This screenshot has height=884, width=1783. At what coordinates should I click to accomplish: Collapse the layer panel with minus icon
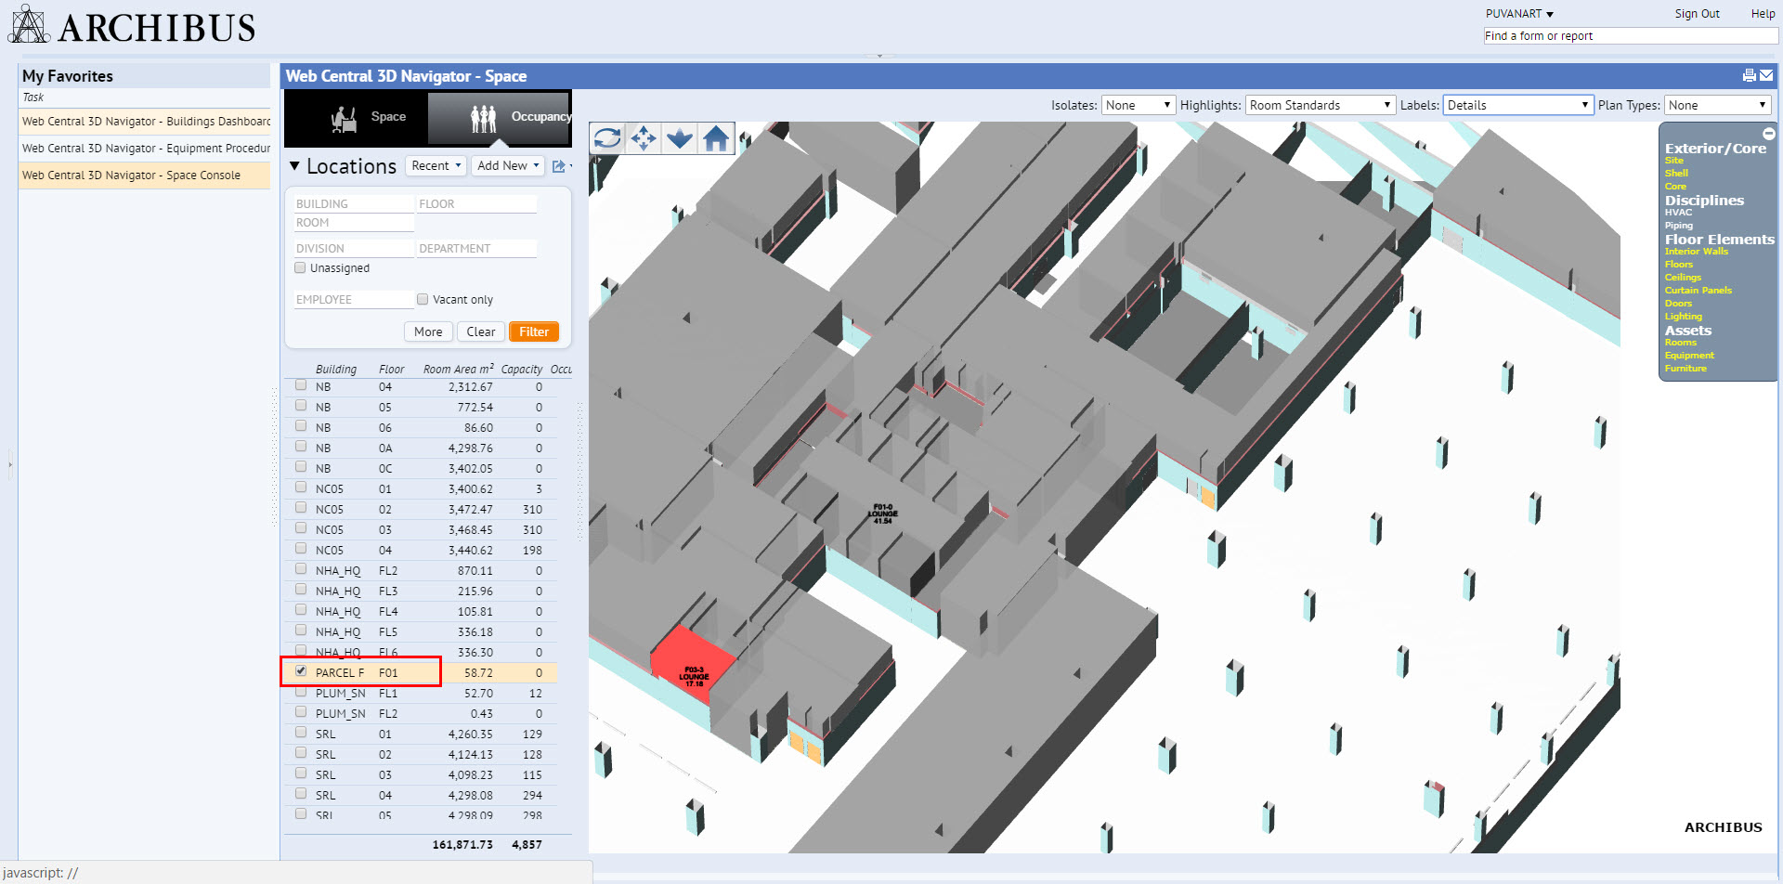(1769, 134)
